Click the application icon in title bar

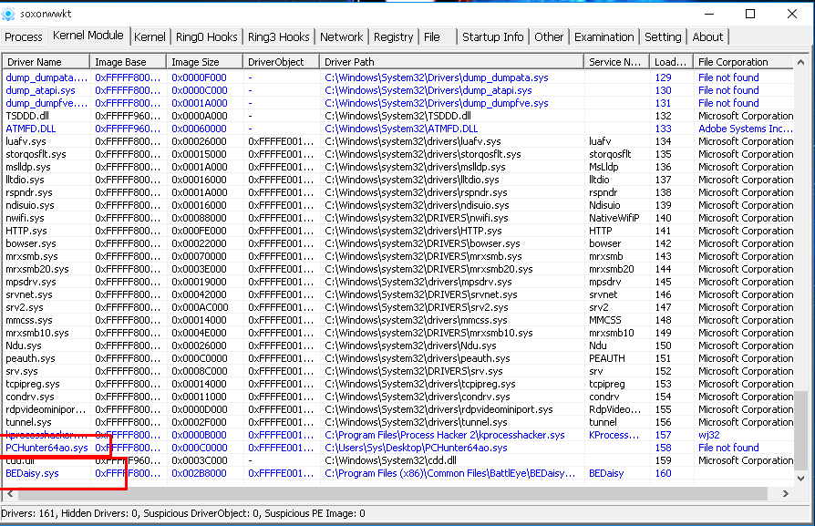pyautogui.click(x=8, y=14)
